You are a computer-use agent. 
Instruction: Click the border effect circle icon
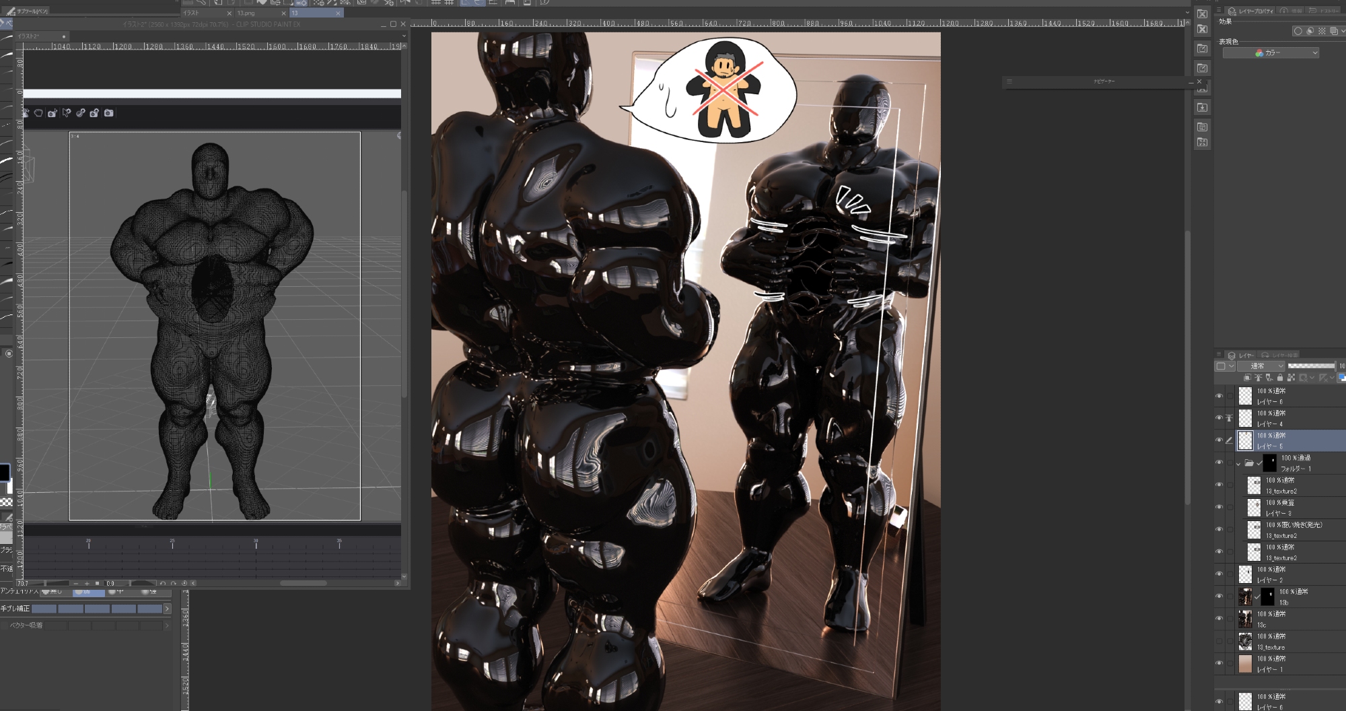click(1298, 31)
